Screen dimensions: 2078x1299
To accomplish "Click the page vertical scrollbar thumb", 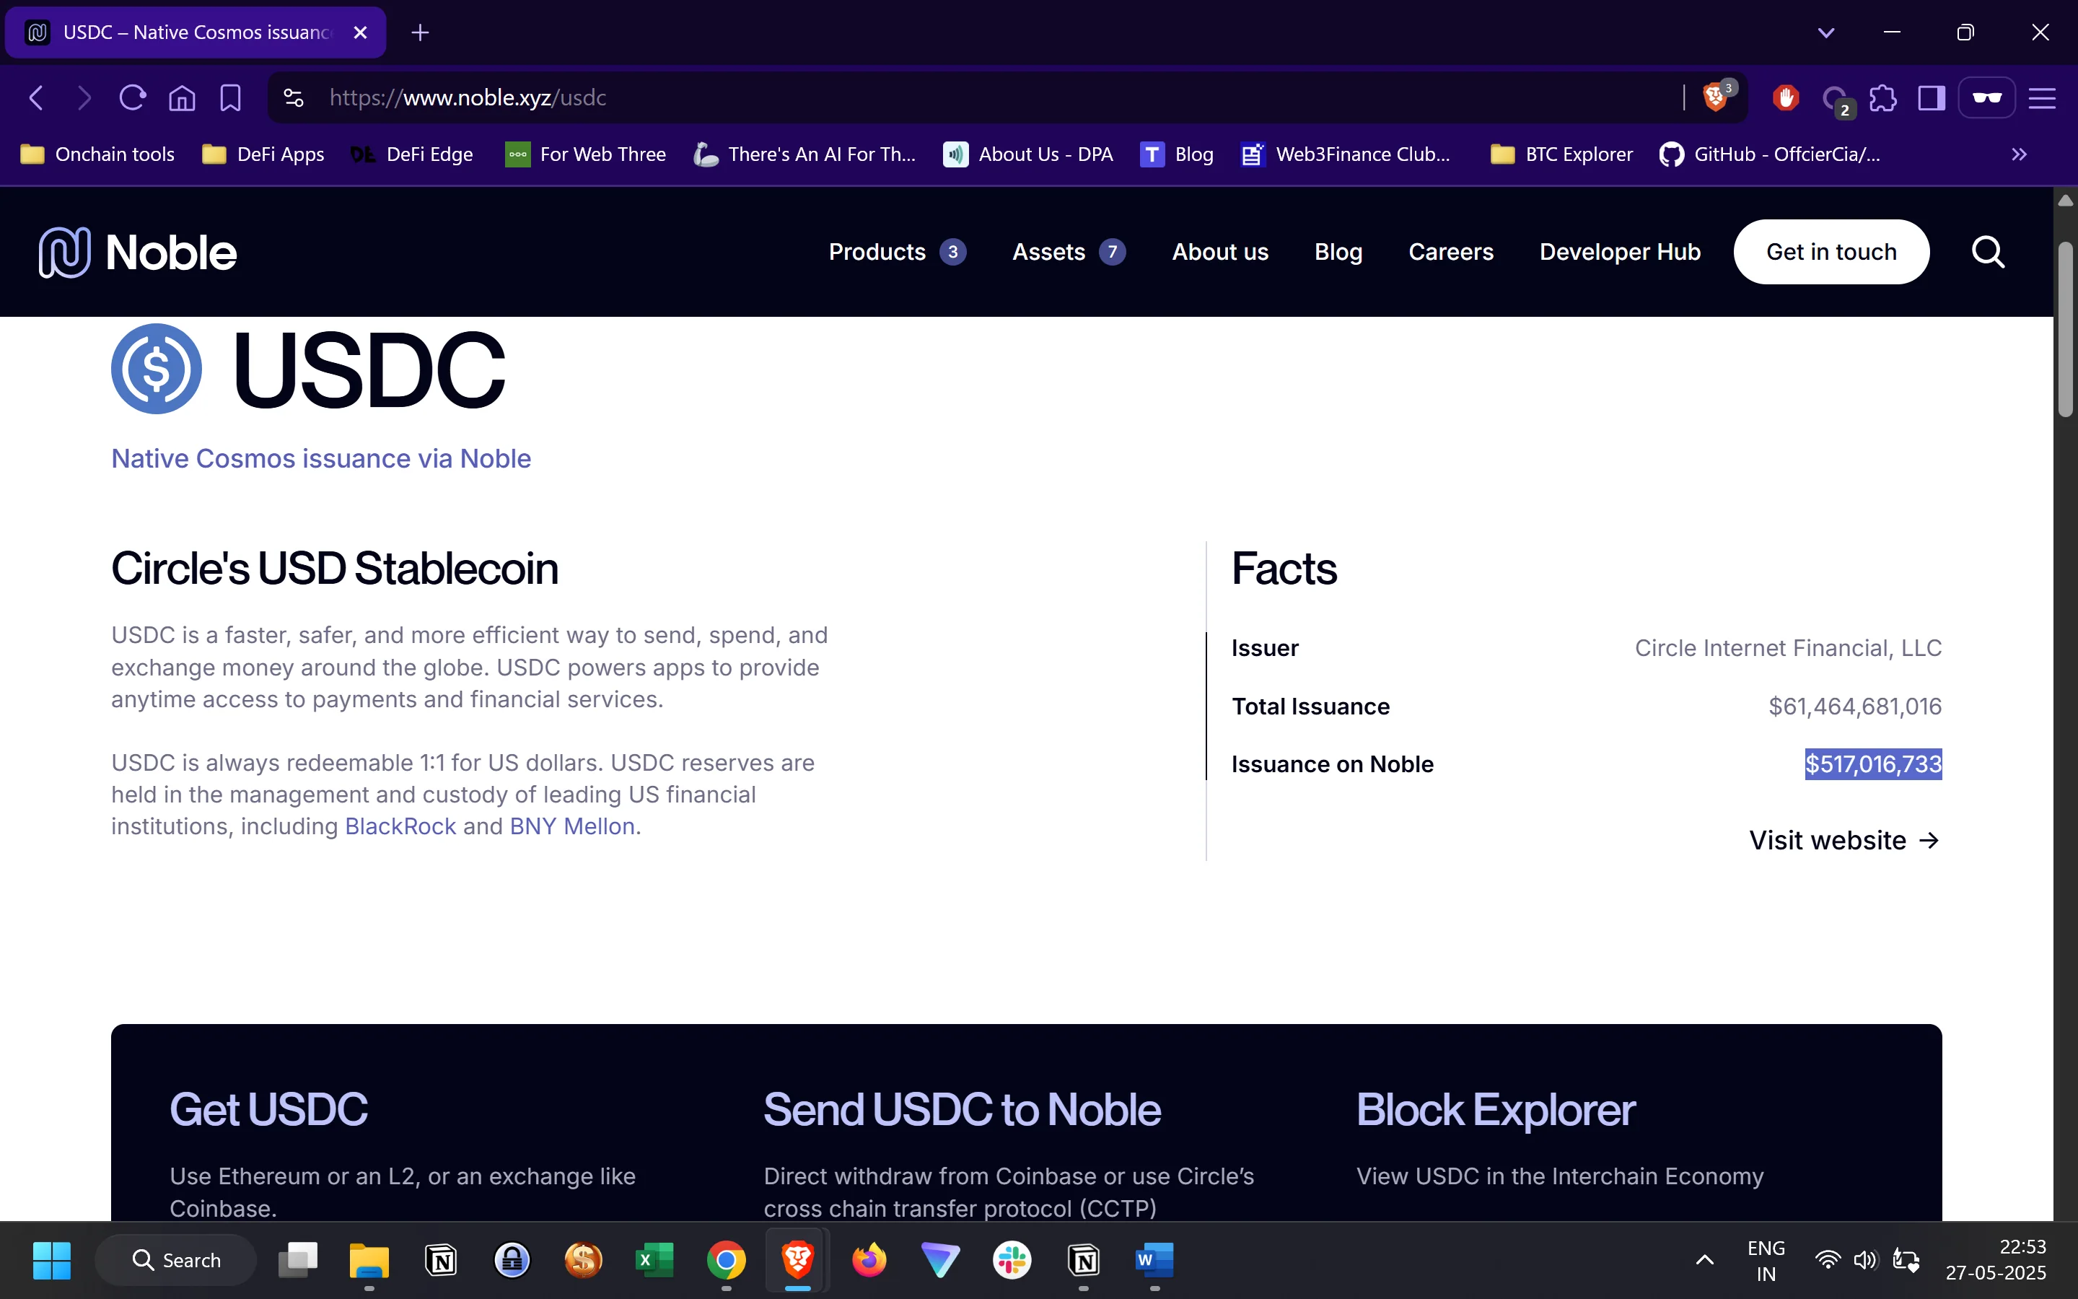I will [x=2066, y=330].
